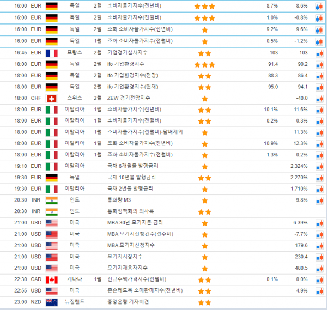Click the Swiss flag icon
Image resolution: width=327 pixels, height=310 pixels.
[52, 99]
